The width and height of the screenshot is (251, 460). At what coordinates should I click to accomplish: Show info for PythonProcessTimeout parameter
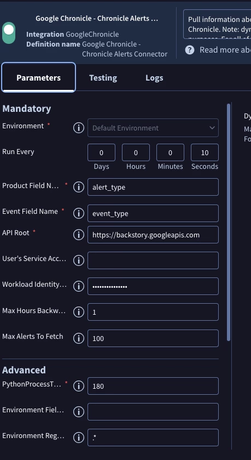(x=78, y=386)
